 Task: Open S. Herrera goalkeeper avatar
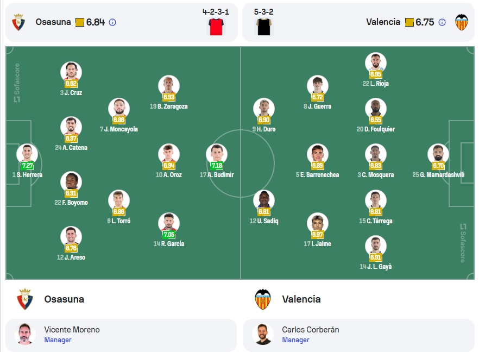click(x=27, y=154)
